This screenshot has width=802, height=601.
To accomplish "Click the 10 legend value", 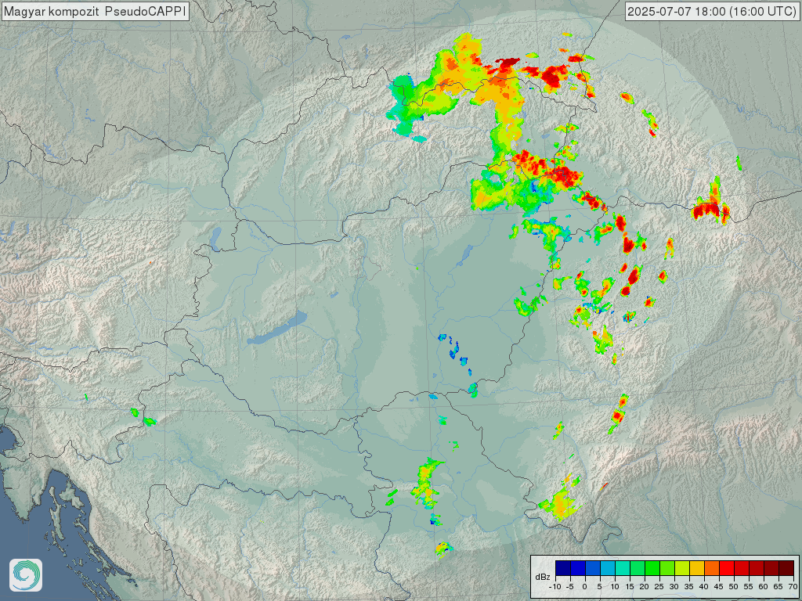I will tap(615, 587).
